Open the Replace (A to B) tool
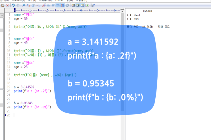The image size is (211, 140). [x=28, y=5]
